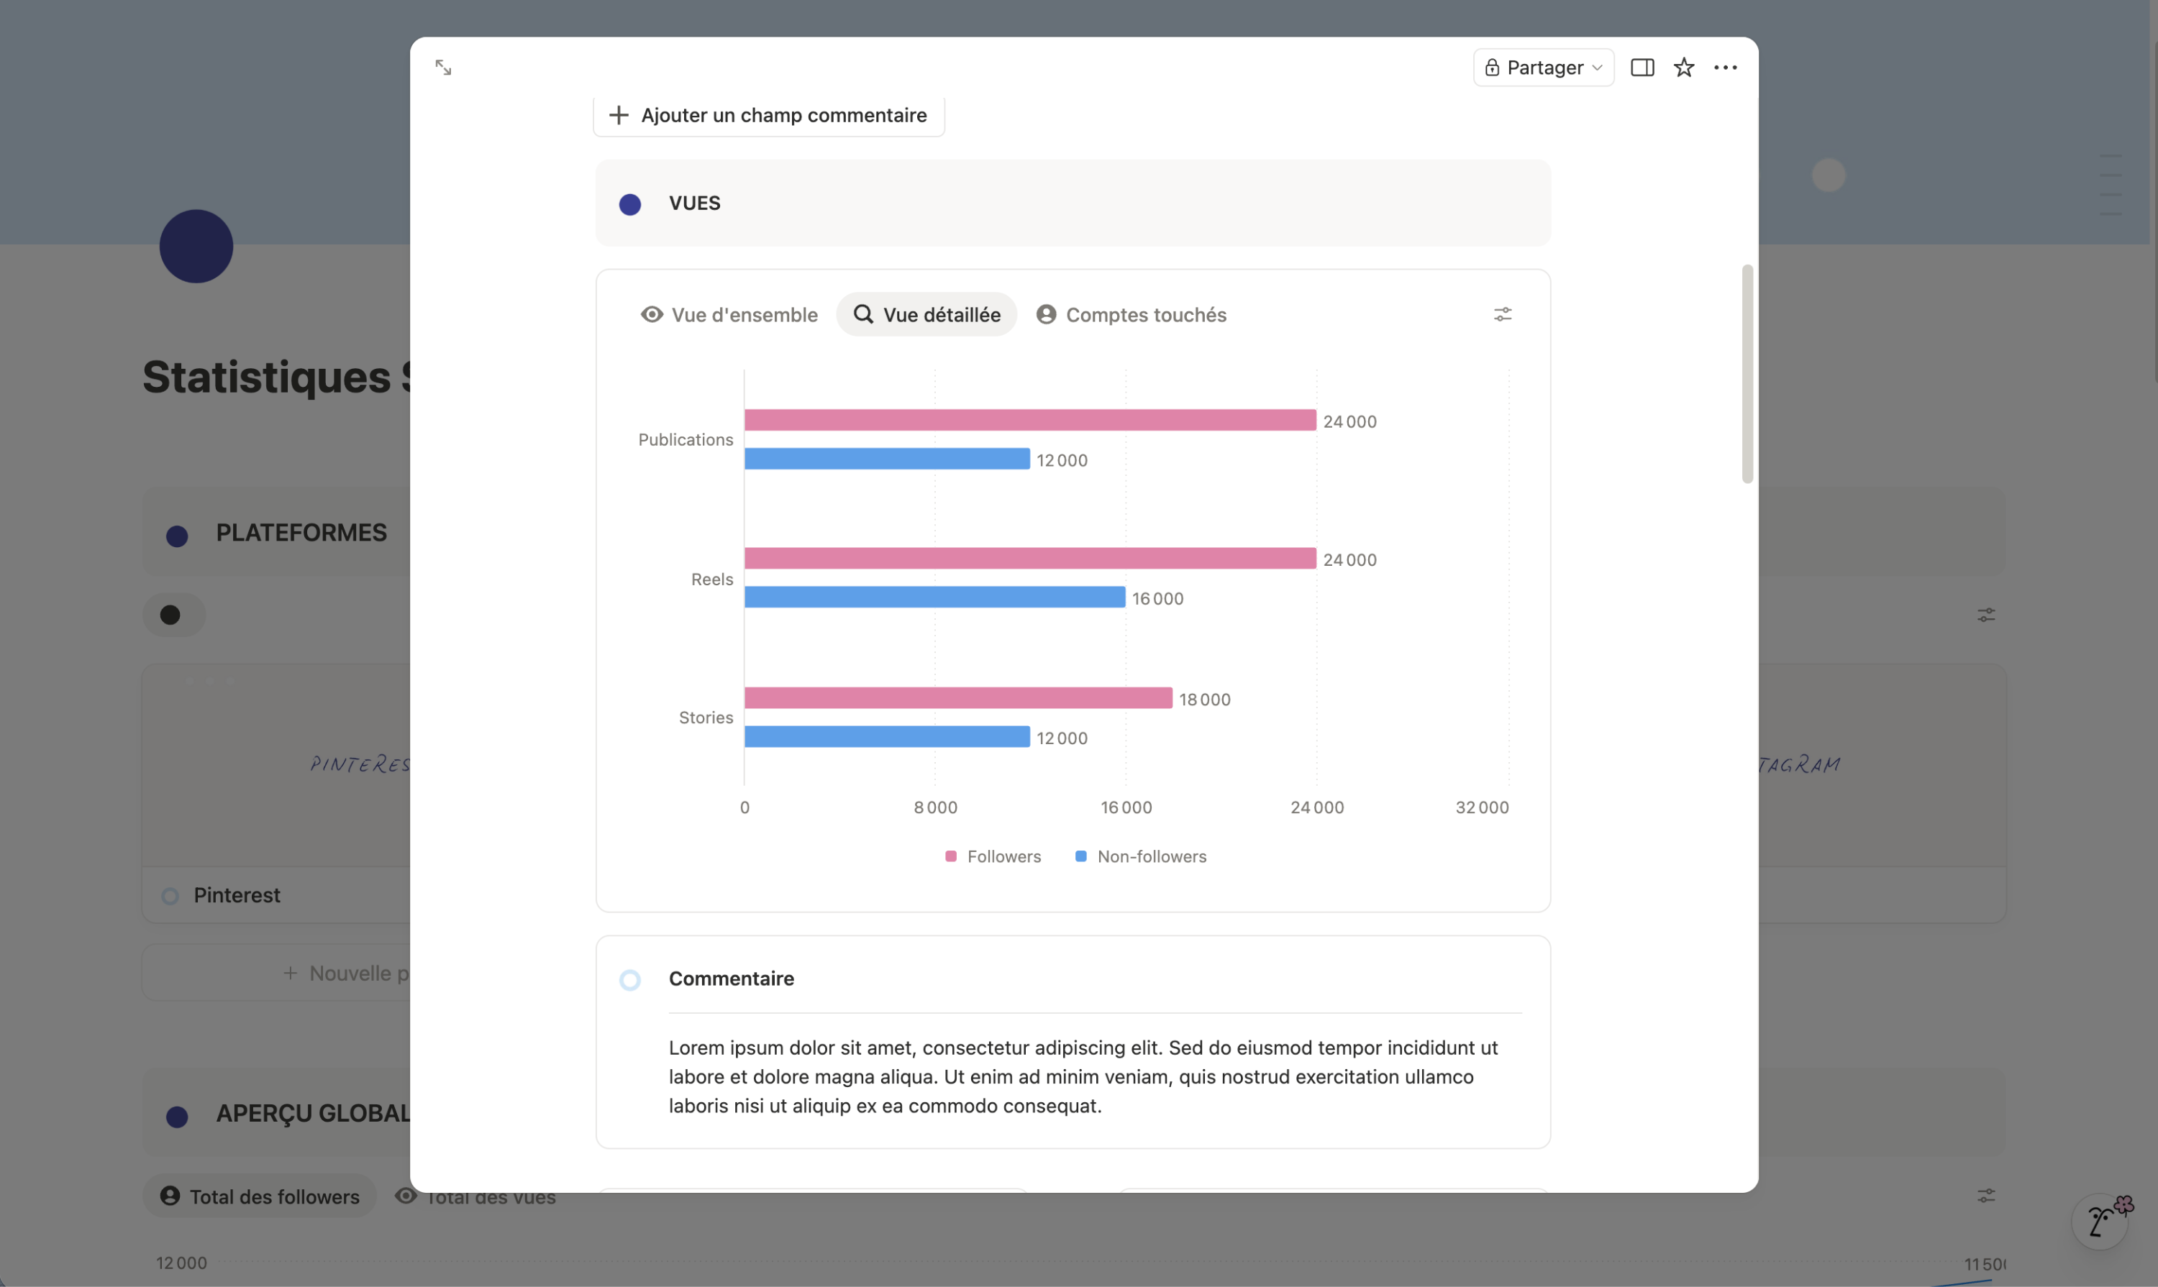Open the Comptes touchés tab
2158x1287 pixels.
click(x=1131, y=315)
